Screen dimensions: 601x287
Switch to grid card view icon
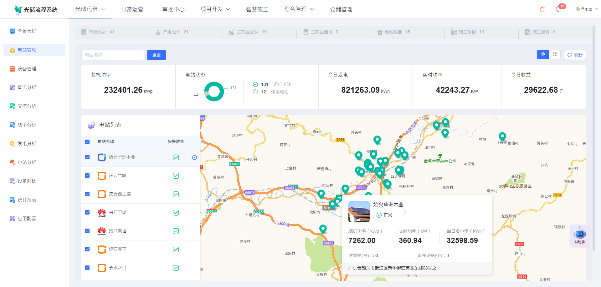[555, 55]
